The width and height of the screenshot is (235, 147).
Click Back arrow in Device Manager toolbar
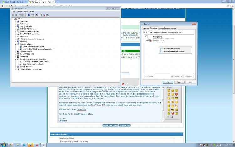pyautogui.click(x=13, y=15)
